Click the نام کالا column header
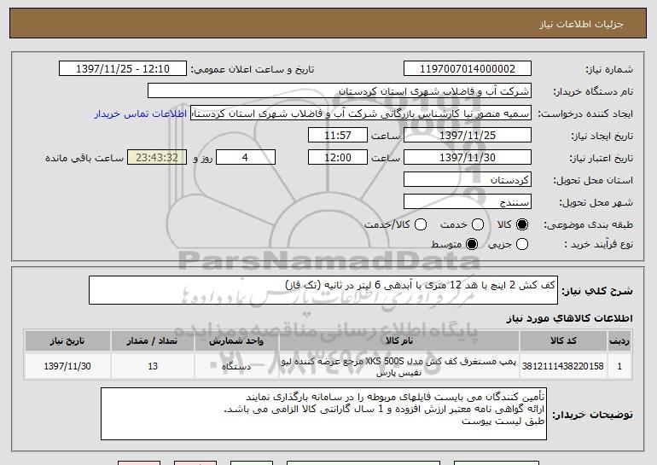This screenshot has height=465, width=657. click(x=399, y=341)
